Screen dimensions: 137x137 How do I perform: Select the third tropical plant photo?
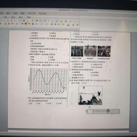(104, 51)
